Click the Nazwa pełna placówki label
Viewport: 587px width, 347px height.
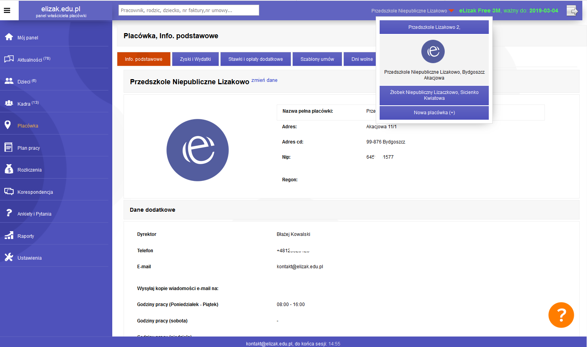308,111
